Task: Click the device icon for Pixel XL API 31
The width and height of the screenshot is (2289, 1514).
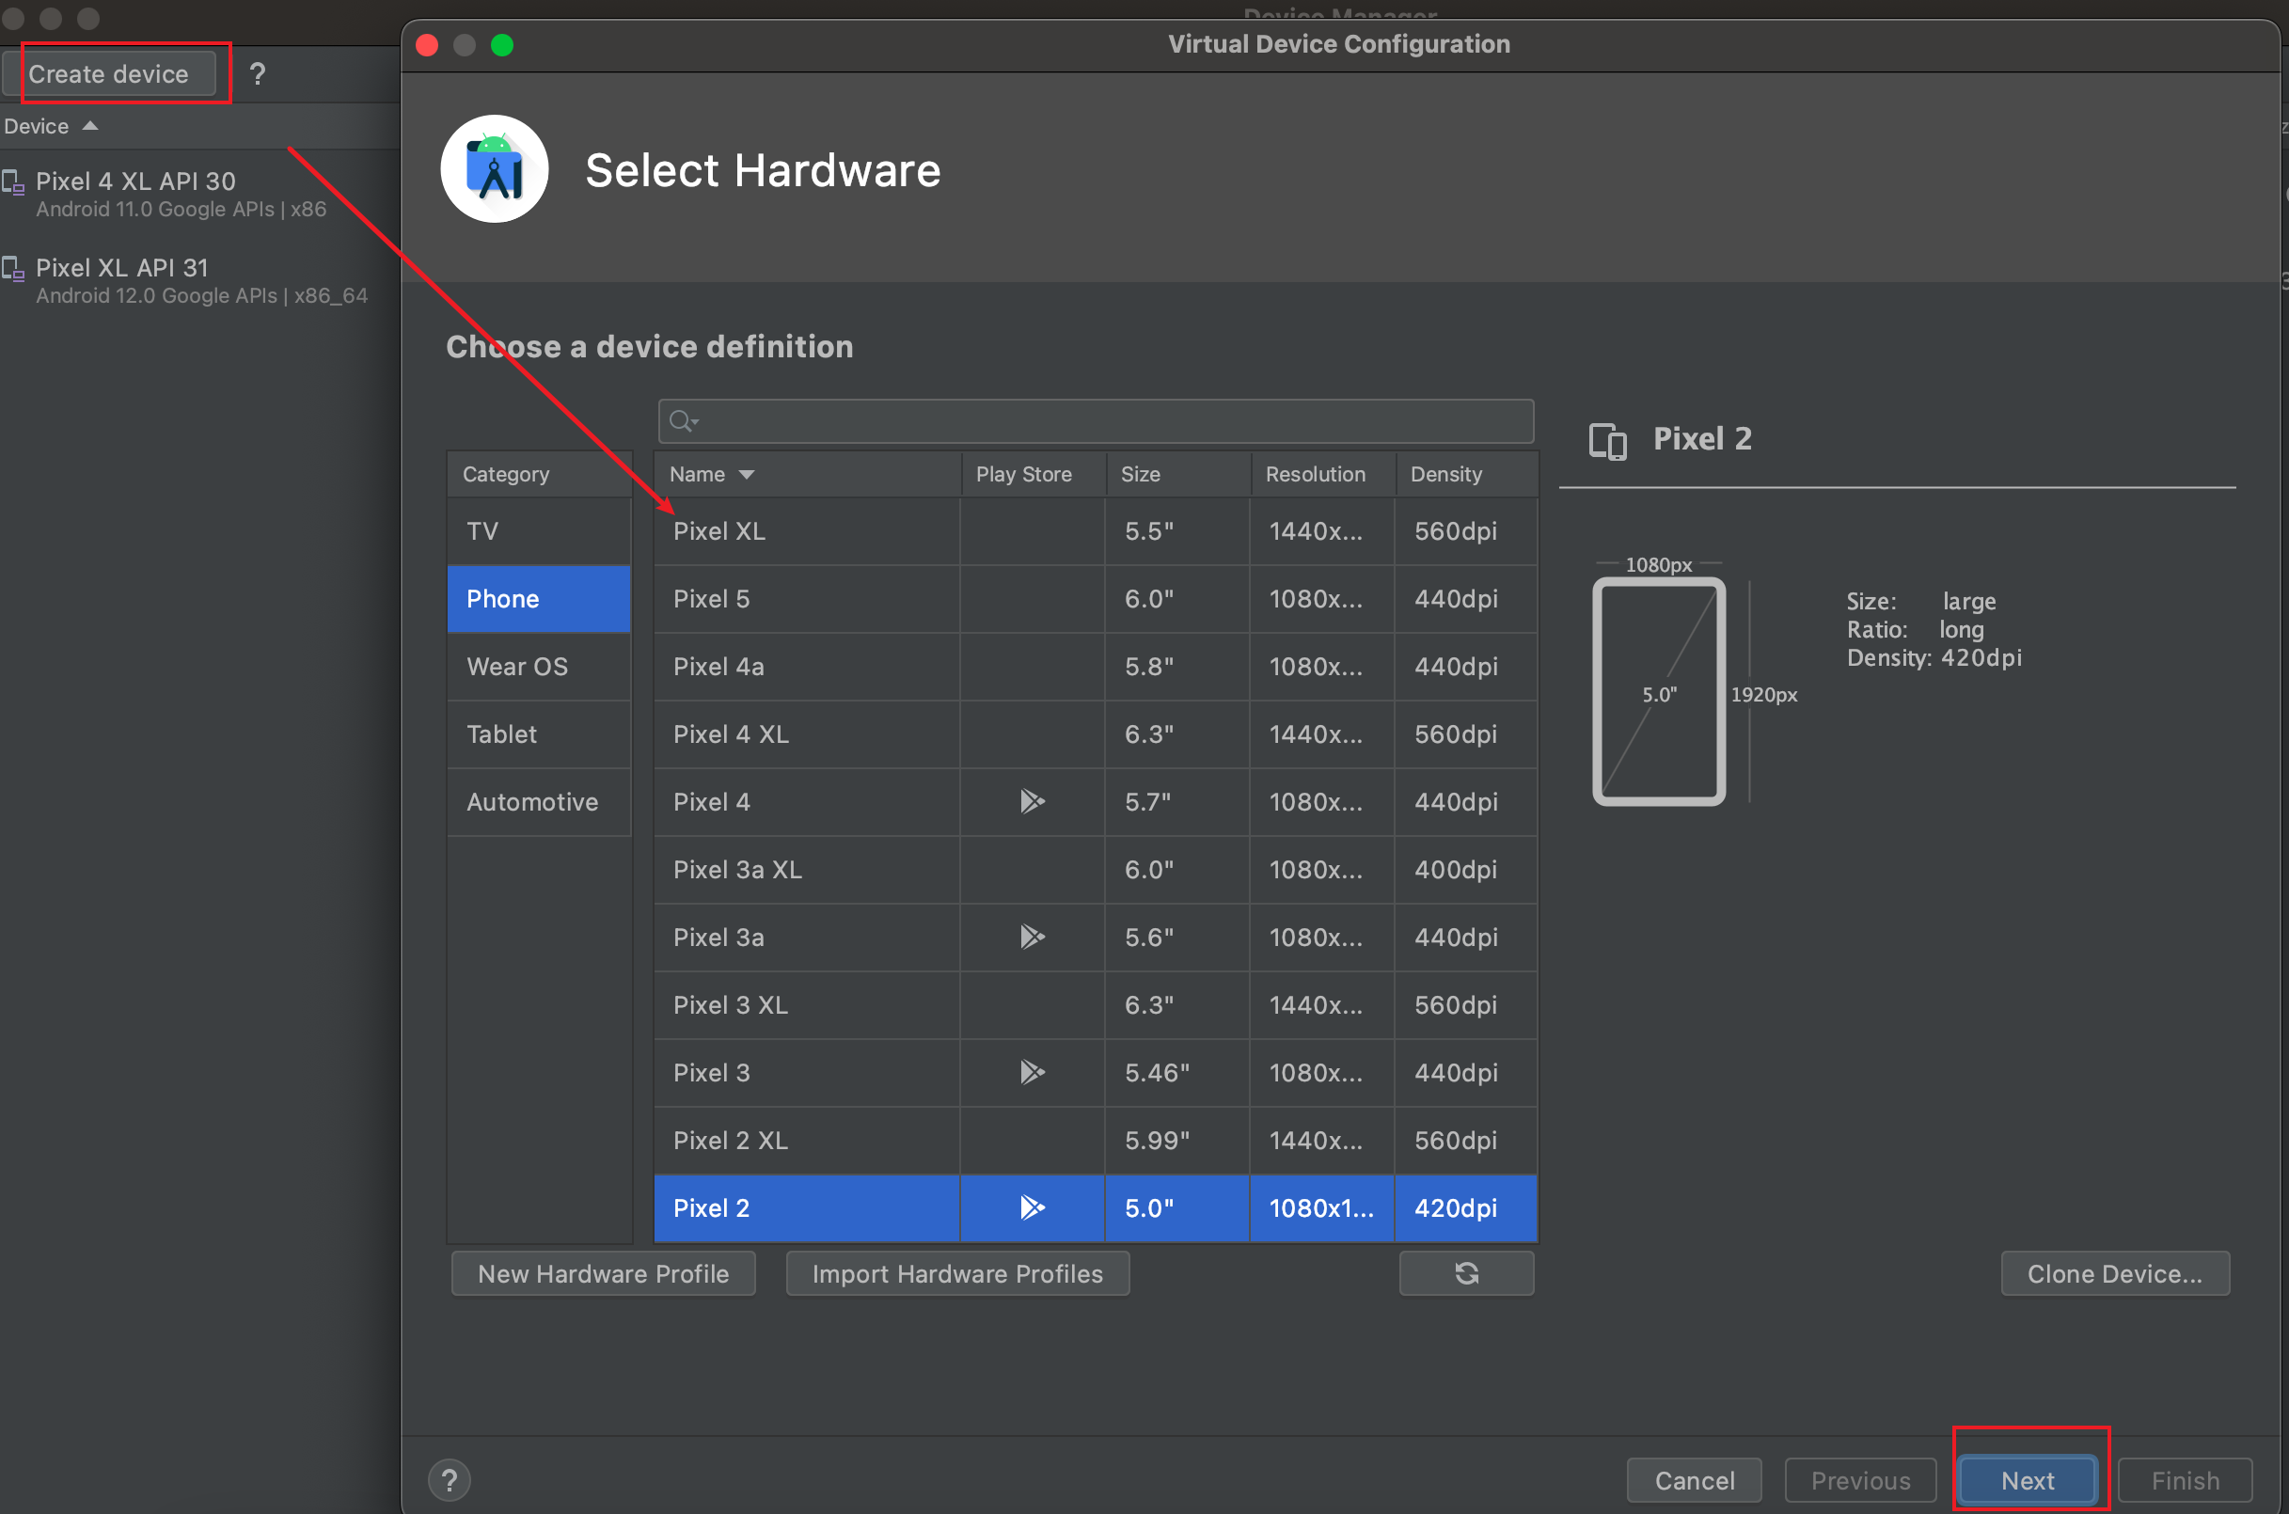Action: pos(13,267)
